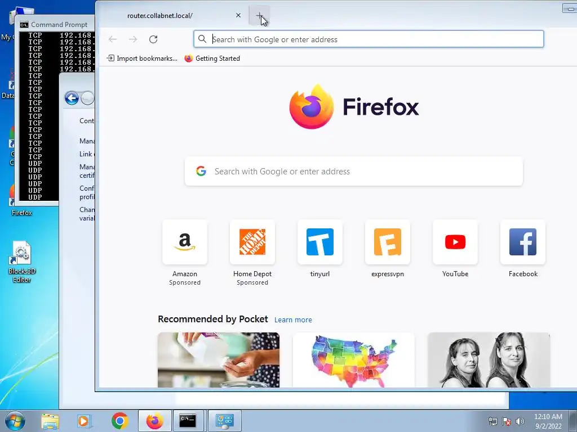
Task: Focus the address bar field
Action: click(369, 39)
